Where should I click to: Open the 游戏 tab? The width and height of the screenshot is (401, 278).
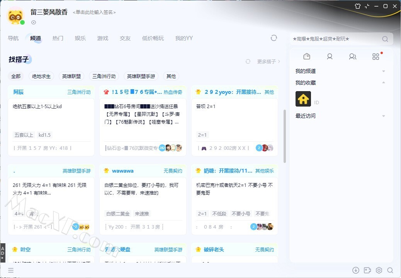coord(102,38)
